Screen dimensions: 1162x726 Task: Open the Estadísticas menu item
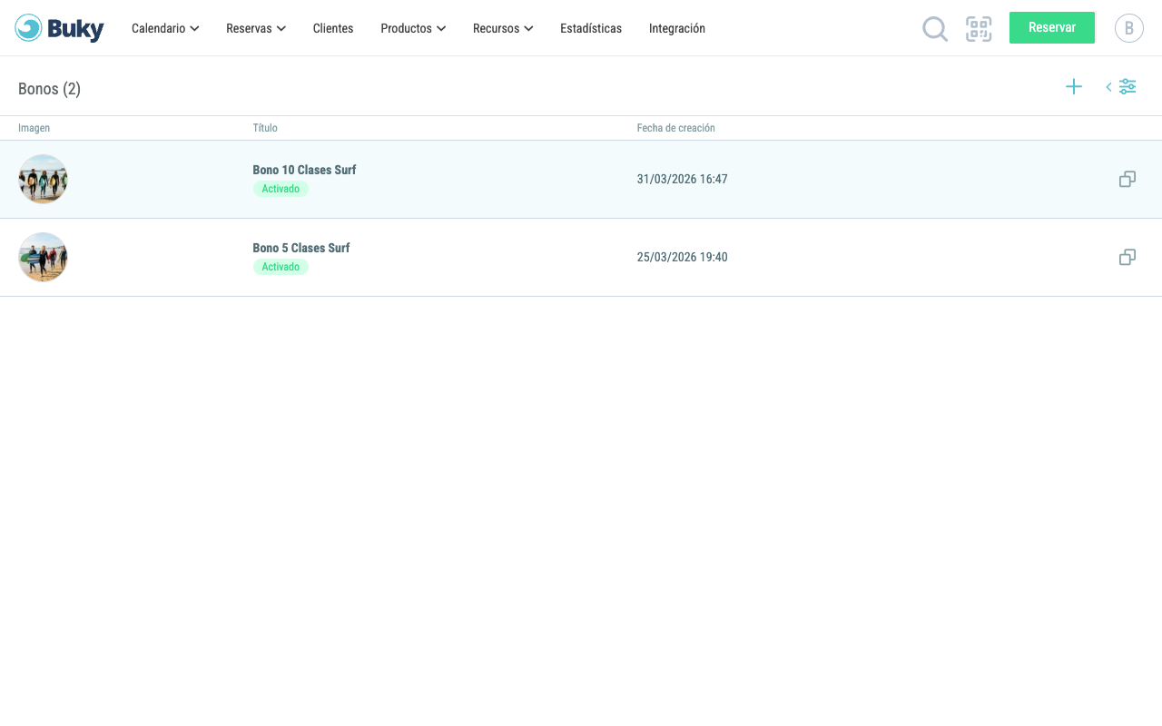click(x=591, y=28)
